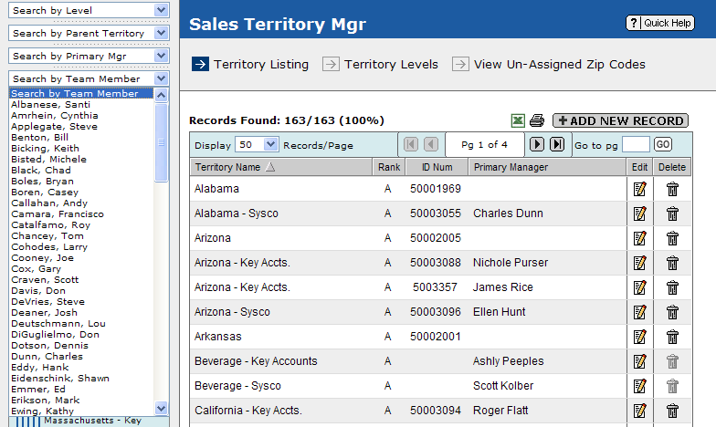716x427 pixels.
Task: Export records using the Excel icon
Action: pyautogui.click(x=518, y=120)
